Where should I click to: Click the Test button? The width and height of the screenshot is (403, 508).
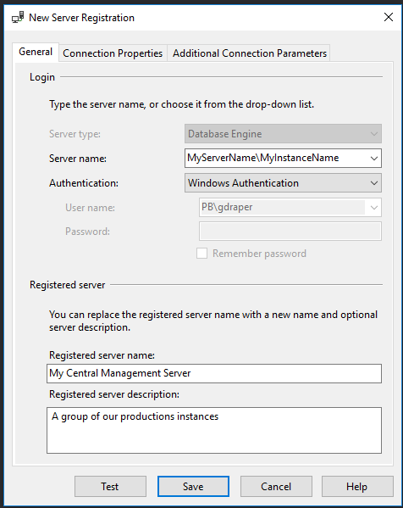tap(110, 486)
